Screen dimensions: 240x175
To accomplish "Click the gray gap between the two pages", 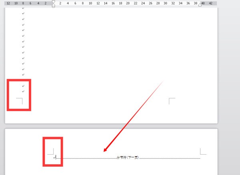I will click(111, 126).
